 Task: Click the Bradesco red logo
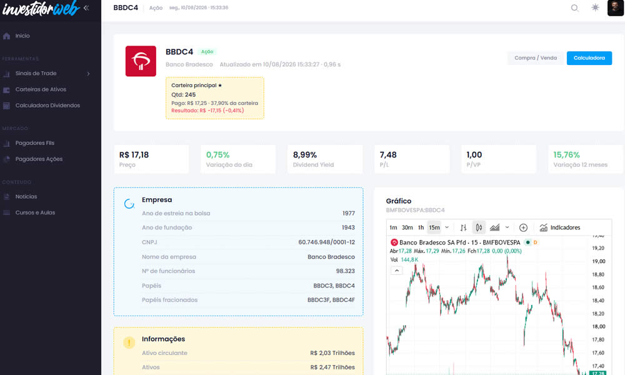coord(141,61)
